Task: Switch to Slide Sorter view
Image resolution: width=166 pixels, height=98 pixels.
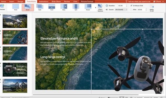Action: pyautogui.click(x=127, y=97)
